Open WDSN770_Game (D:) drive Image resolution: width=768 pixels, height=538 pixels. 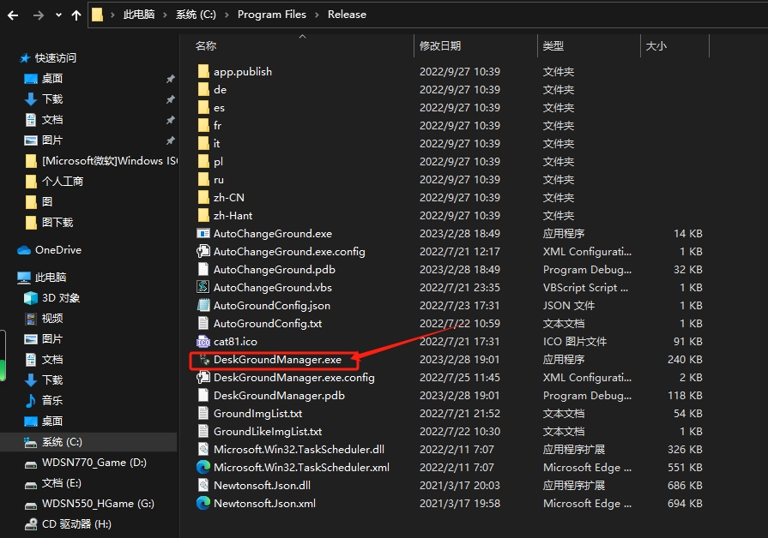(x=94, y=463)
